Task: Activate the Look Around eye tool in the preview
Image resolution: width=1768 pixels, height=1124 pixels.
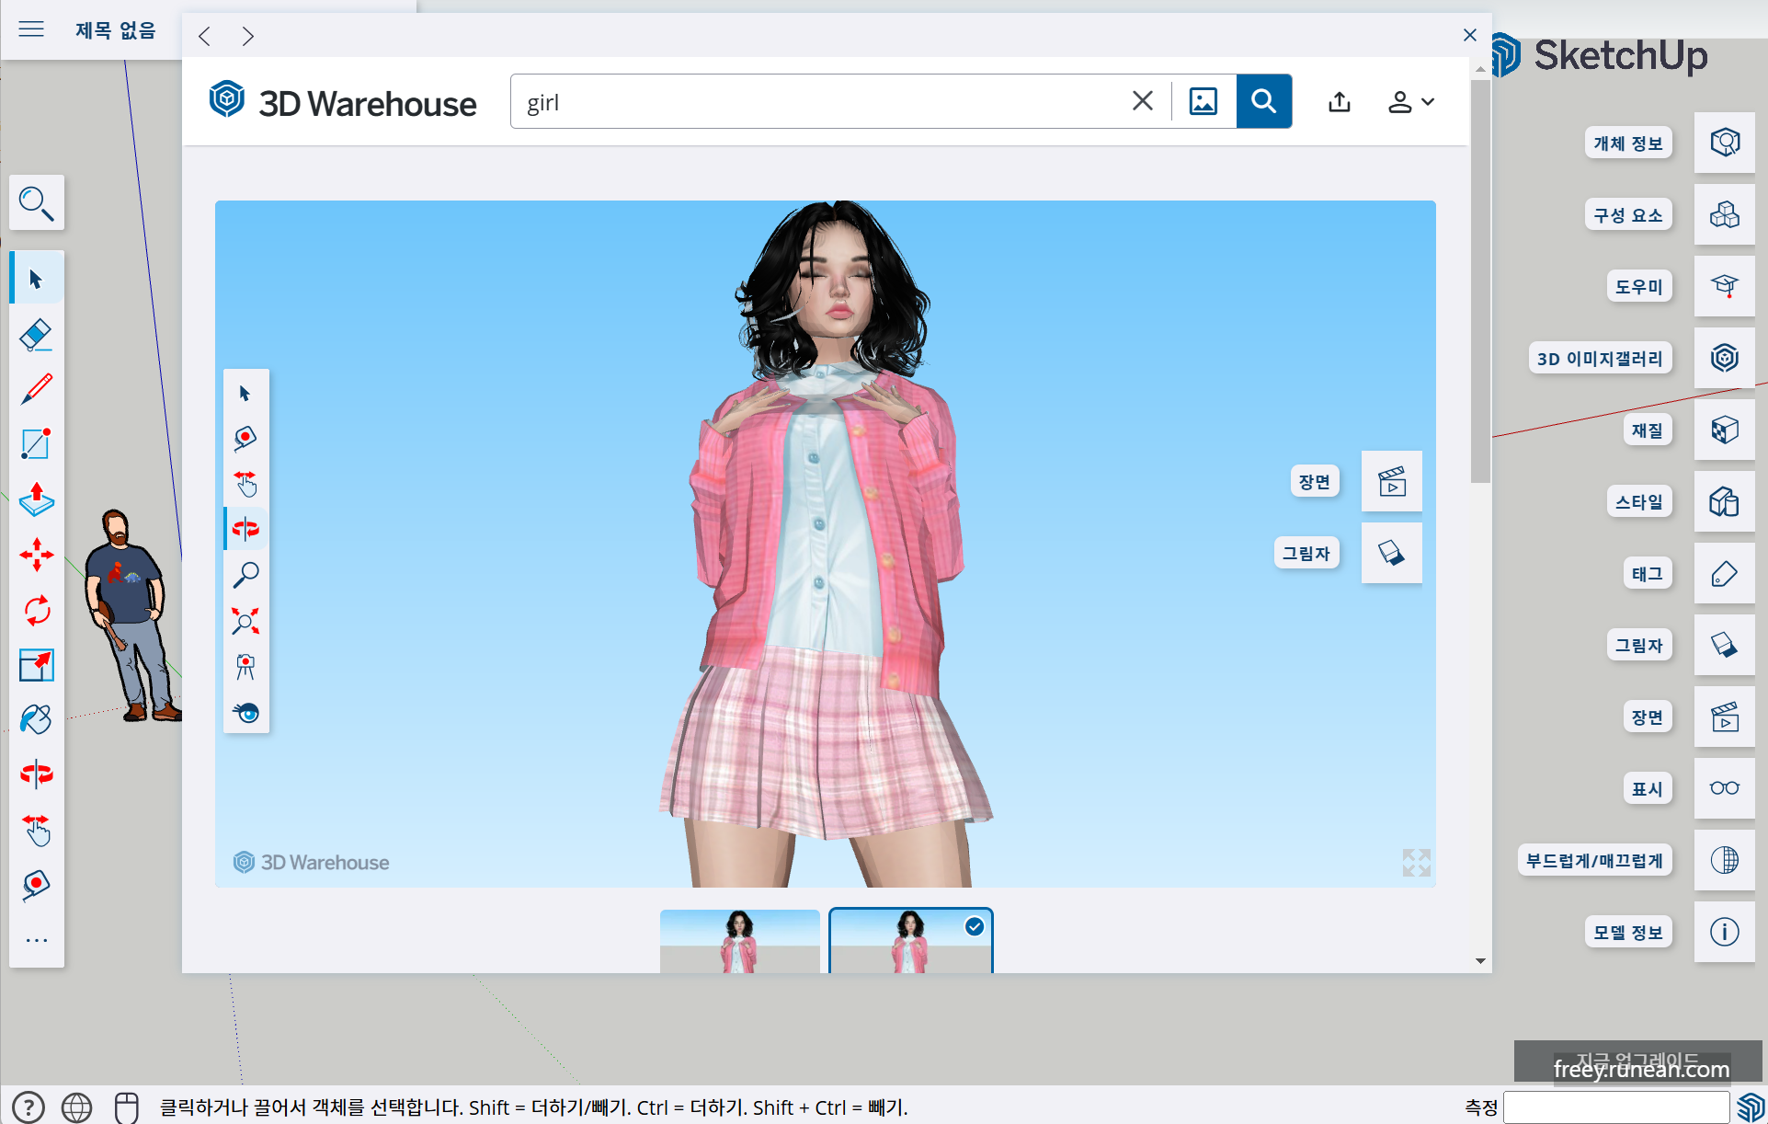Action: (x=245, y=713)
